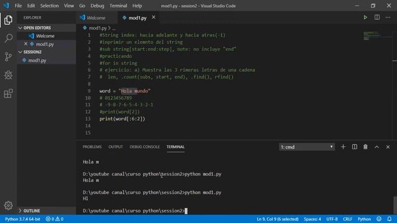This screenshot has height=223, width=397.
Task: Click the terminal vertical scrollbar
Action: (395, 205)
